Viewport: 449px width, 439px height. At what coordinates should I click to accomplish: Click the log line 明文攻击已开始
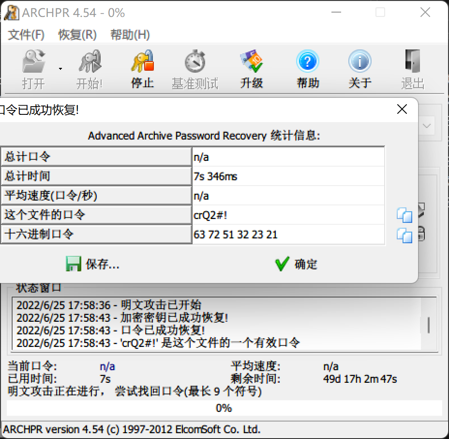coord(109,305)
